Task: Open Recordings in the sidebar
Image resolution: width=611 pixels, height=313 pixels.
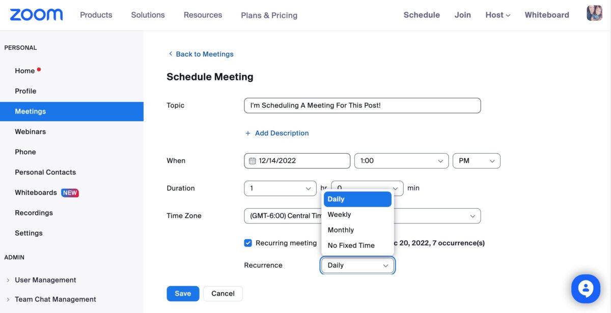Action: pyautogui.click(x=34, y=213)
